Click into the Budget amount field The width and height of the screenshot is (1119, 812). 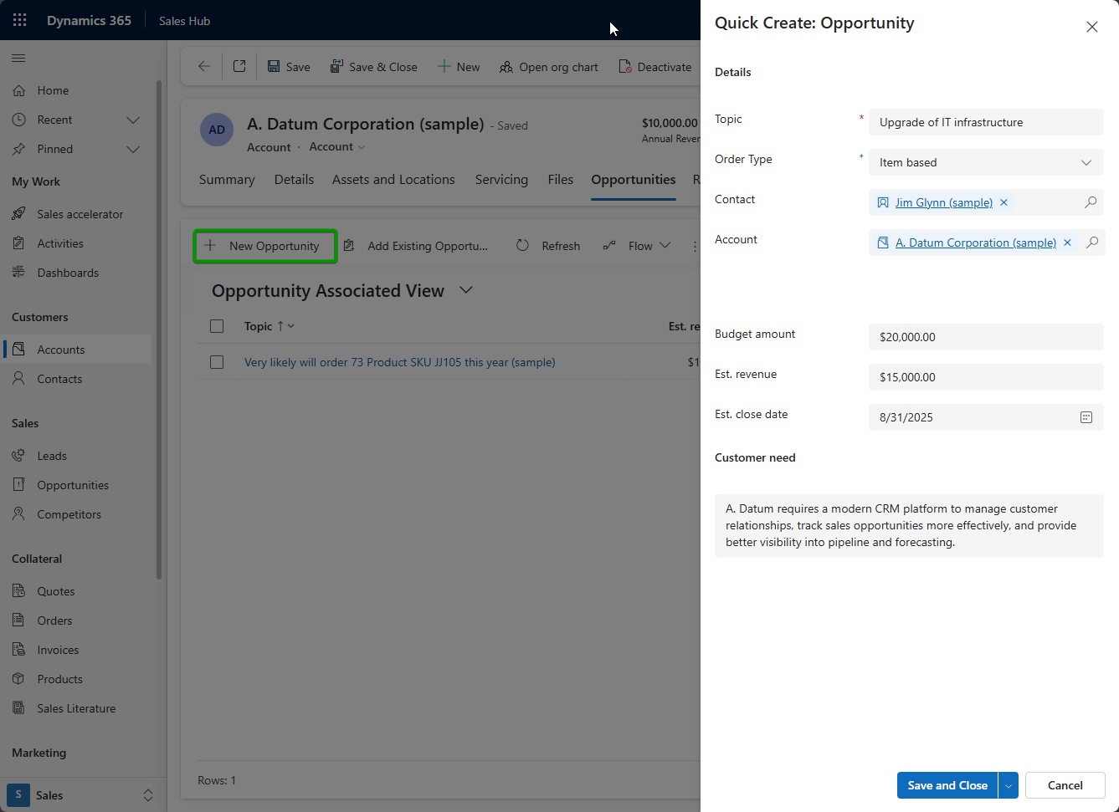click(985, 337)
